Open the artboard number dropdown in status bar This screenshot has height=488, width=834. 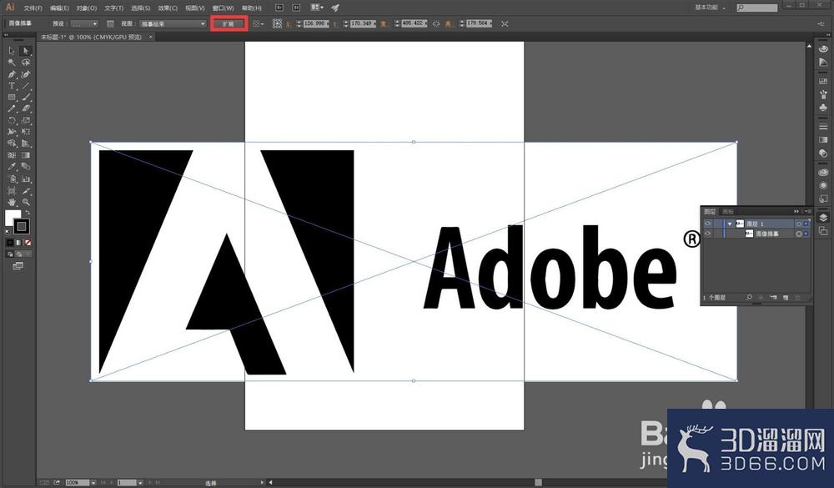[140, 482]
